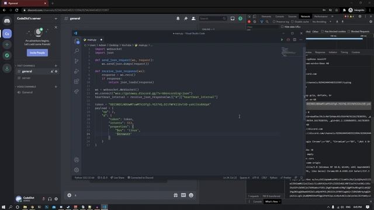This screenshot has height=210, width=374.
Task: Open VS Code editor more actions ellipsis
Action: coord(301,40)
